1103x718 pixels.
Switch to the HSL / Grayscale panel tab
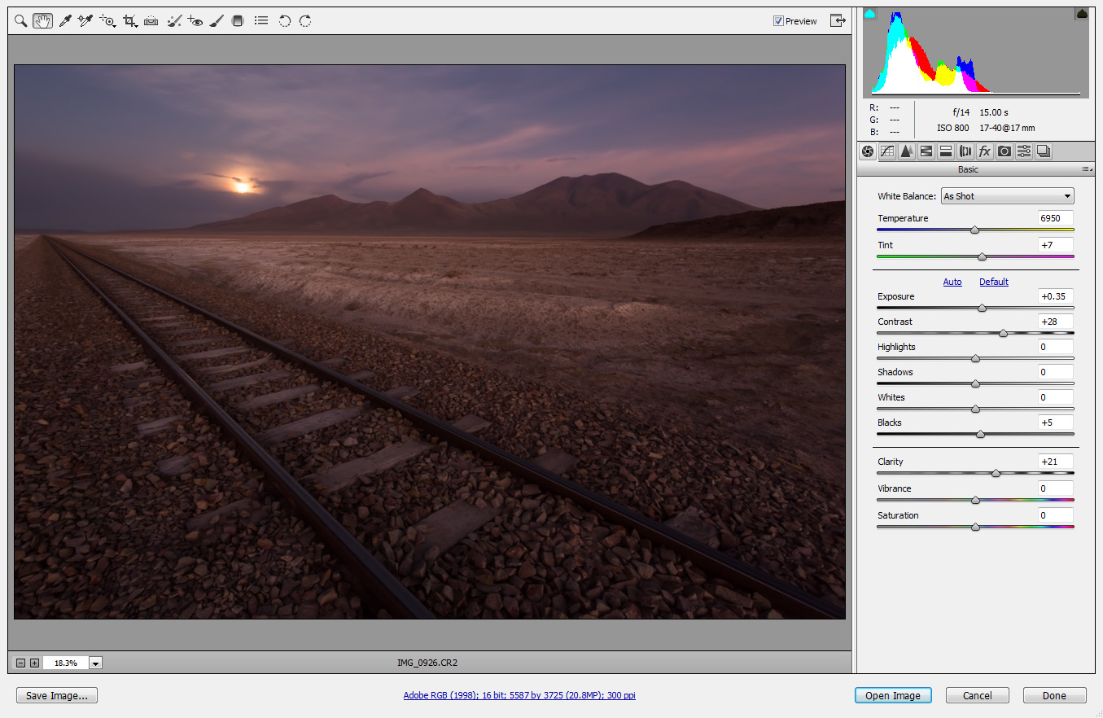pos(926,151)
